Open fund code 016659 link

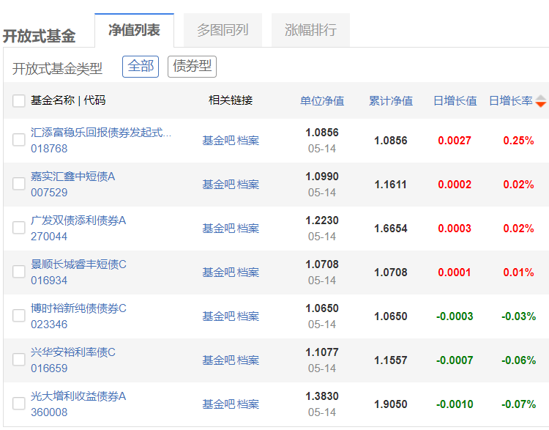[49, 368]
